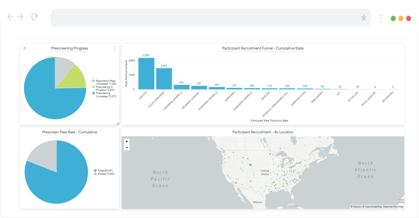The height and width of the screenshot is (218, 419).
Task: Click Prescreening Progress resize corner handle
Action: coord(118,123)
